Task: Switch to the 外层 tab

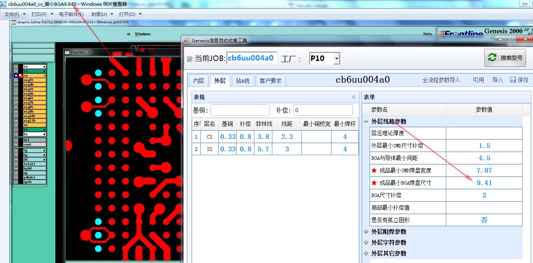Action: 220,80
